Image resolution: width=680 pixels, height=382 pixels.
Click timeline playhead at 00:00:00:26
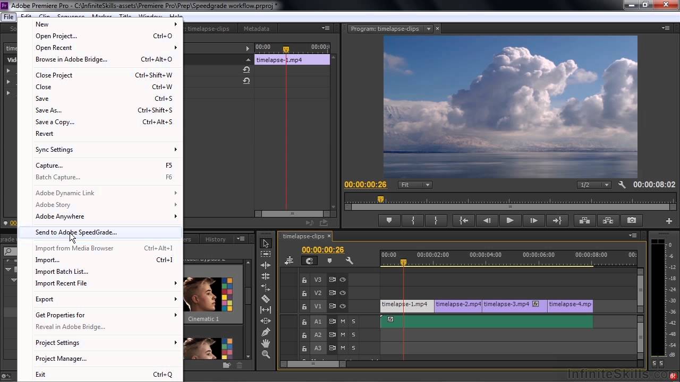pos(403,262)
